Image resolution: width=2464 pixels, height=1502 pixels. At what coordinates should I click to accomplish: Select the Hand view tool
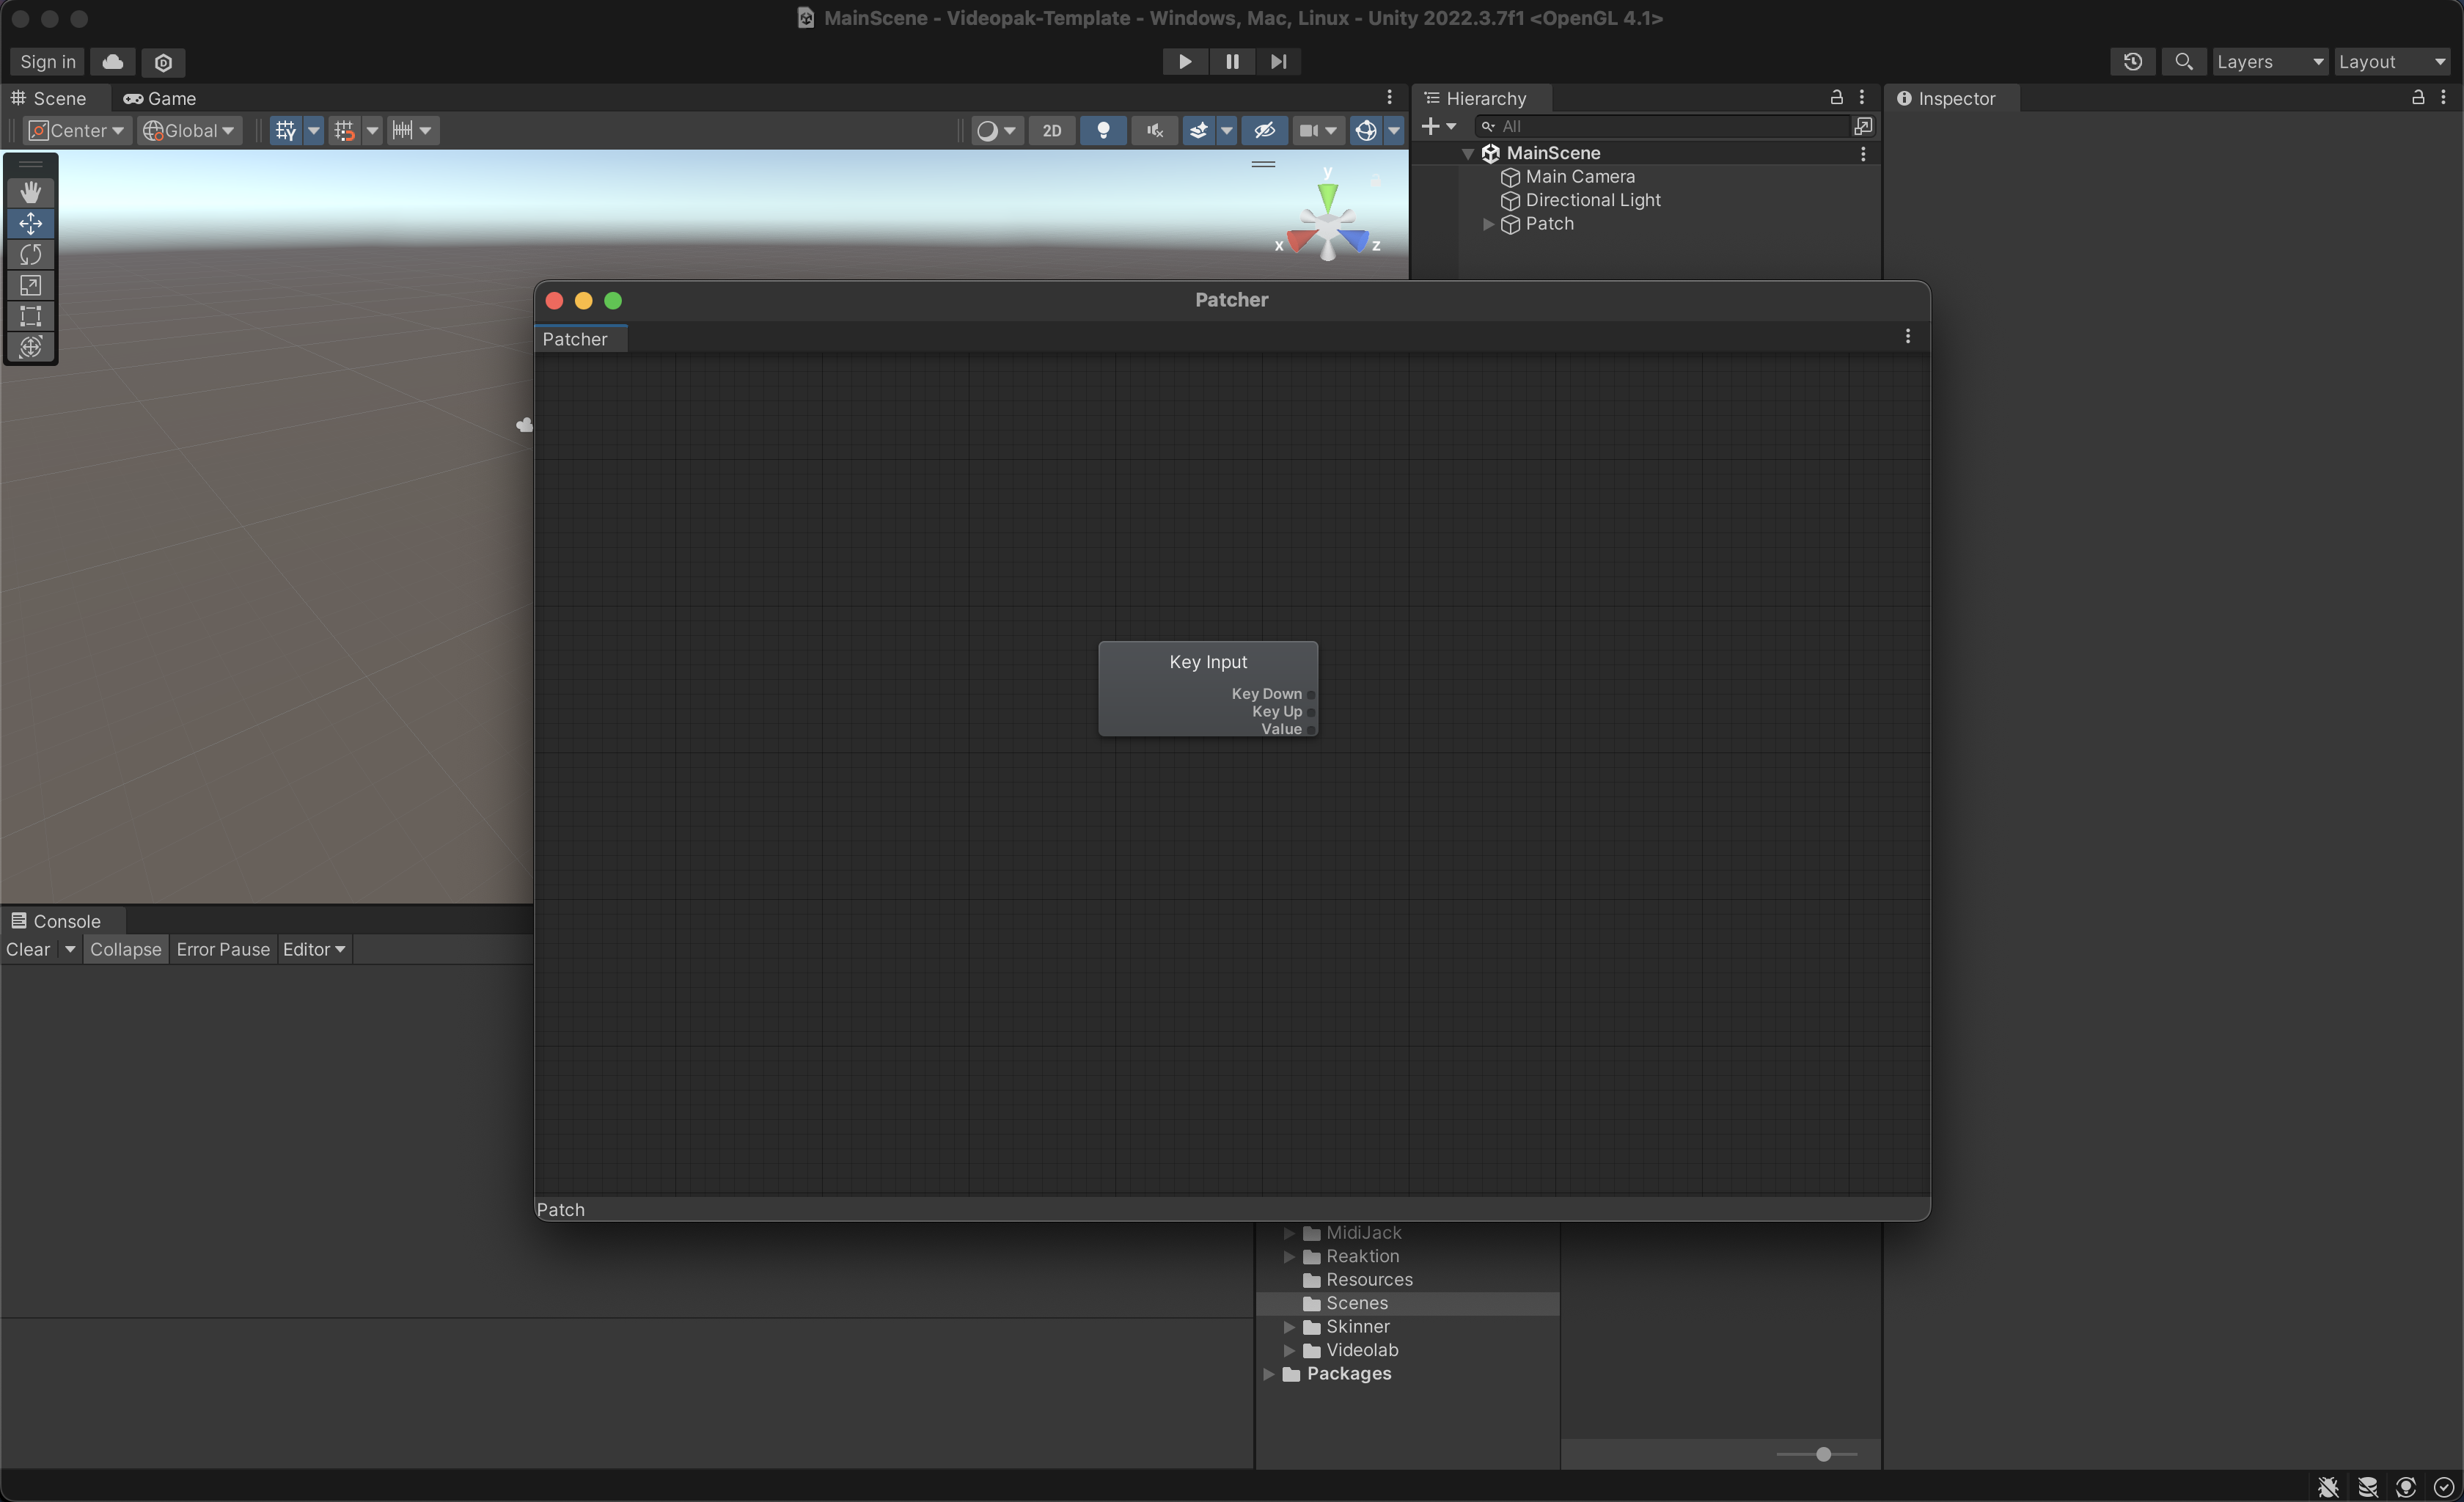coord(30,192)
